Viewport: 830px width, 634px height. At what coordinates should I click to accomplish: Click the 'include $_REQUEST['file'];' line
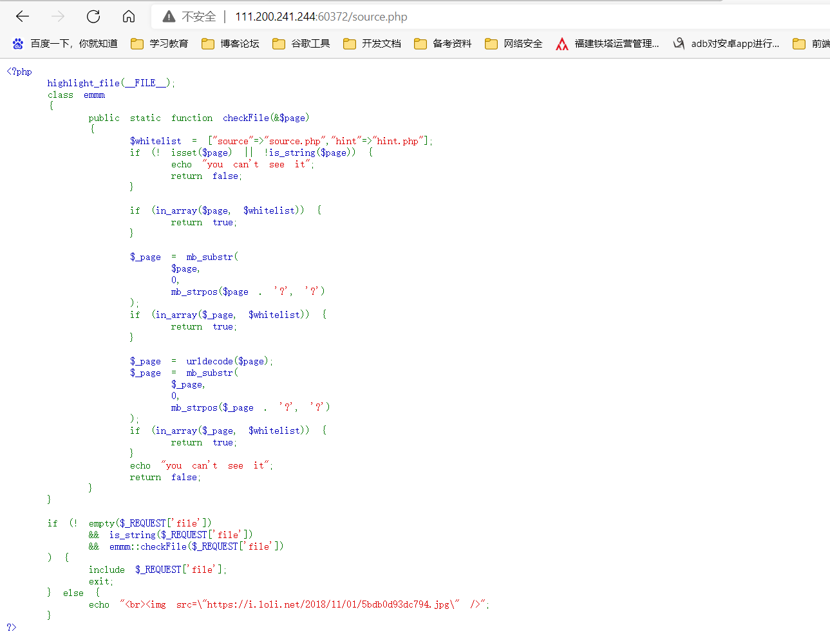[x=158, y=570]
